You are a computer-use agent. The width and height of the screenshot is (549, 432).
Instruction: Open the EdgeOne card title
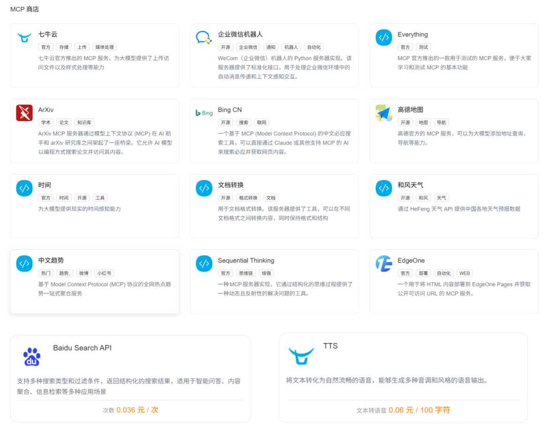411,261
